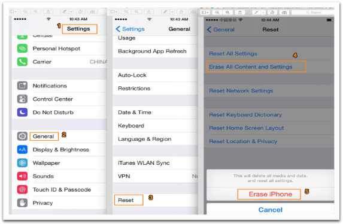Viewport: 343px width, 224px height.
Task: Tap the Privacy hand icon
Action: click(22, 203)
